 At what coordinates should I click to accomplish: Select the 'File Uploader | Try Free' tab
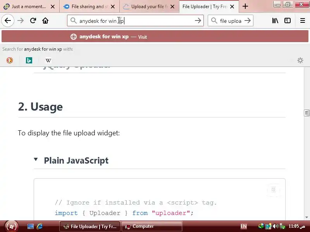[x=209, y=7]
